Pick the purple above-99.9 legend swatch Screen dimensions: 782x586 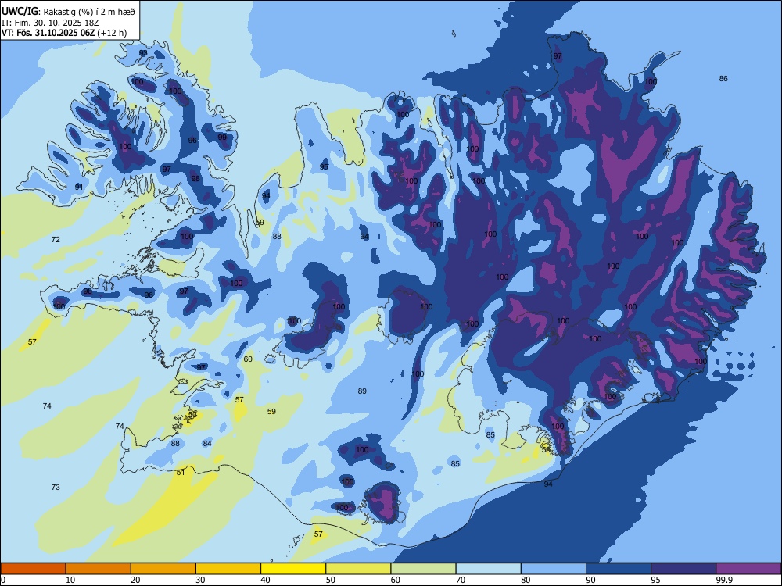[748, 569]
